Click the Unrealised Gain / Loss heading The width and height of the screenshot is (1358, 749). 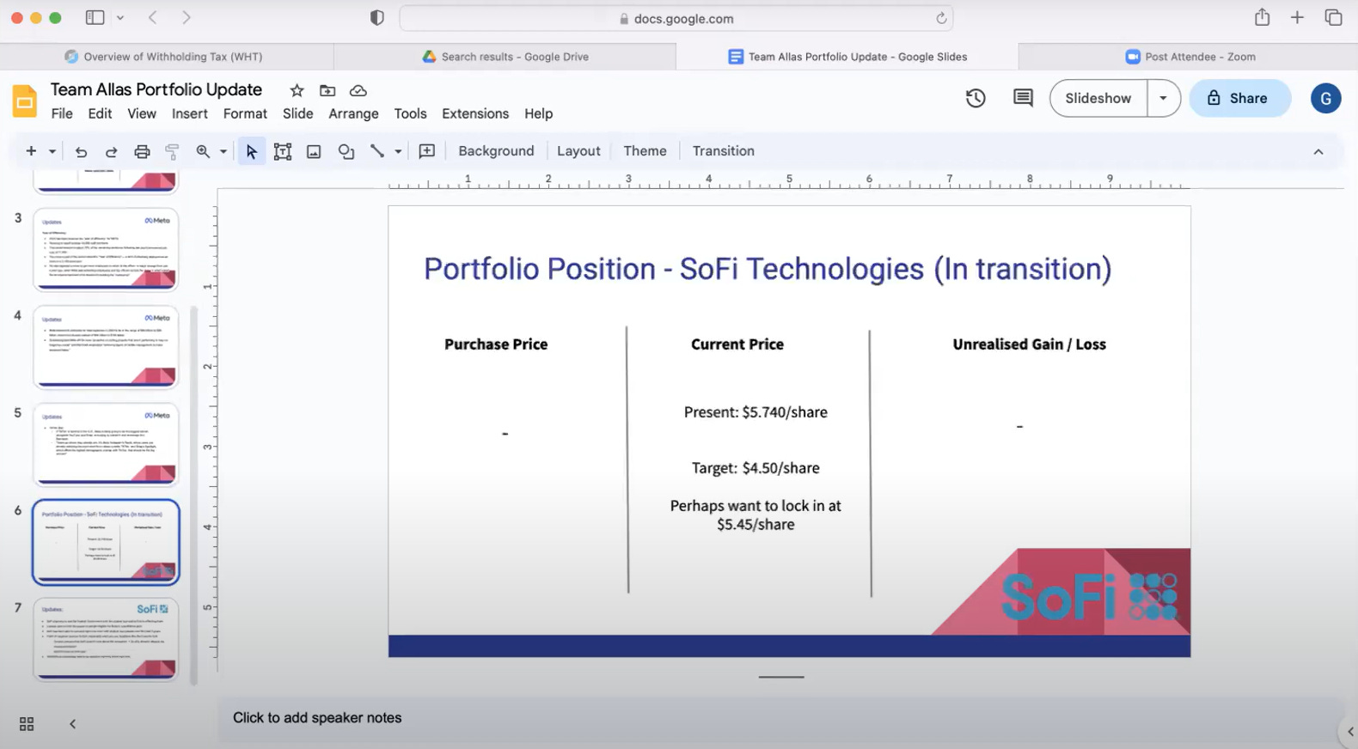click(1029, 344)
